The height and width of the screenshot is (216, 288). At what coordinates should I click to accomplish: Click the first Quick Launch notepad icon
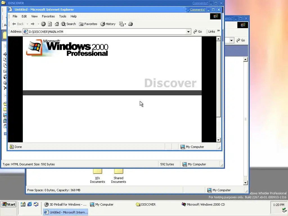pos(23,204)
